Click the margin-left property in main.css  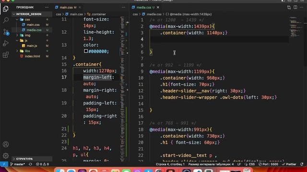[97, 77]
